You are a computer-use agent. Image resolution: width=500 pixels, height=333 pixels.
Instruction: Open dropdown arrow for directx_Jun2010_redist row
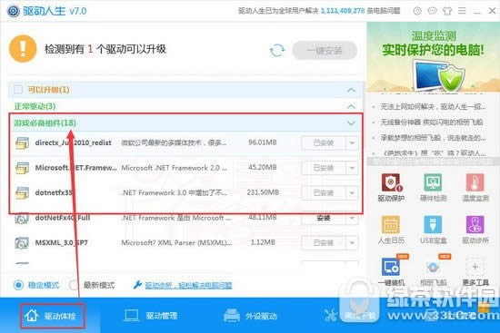[352, 143]
